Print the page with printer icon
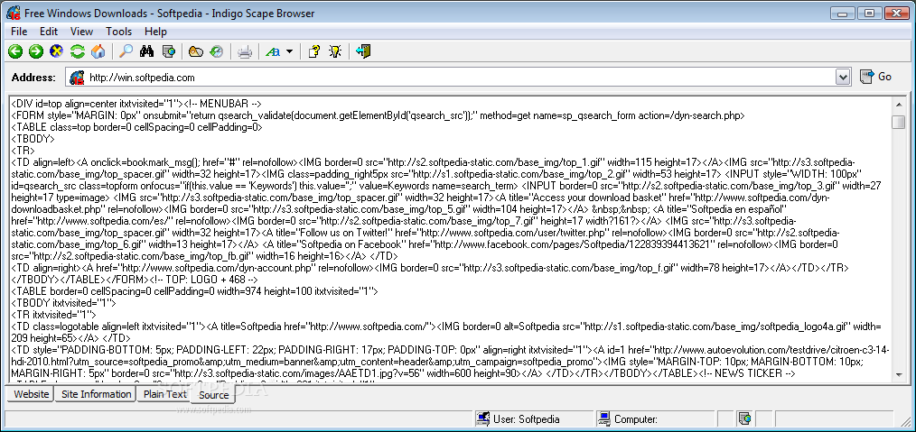 pyautogui.click(x=245, y=52)
